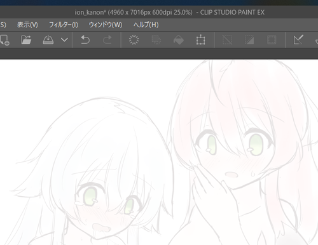
Task: Click the New document icon
Action: point(4,40)
